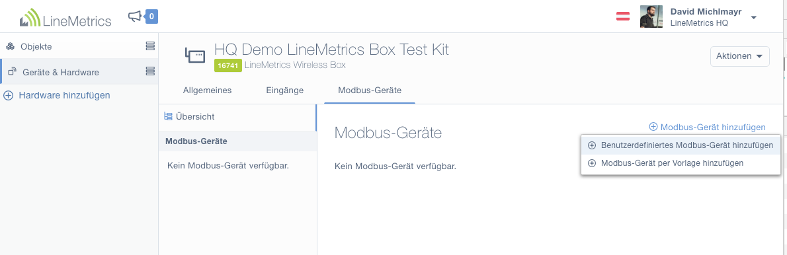787x255 pixels.
Task: Click the notification count badge
Action: [151, 17]
